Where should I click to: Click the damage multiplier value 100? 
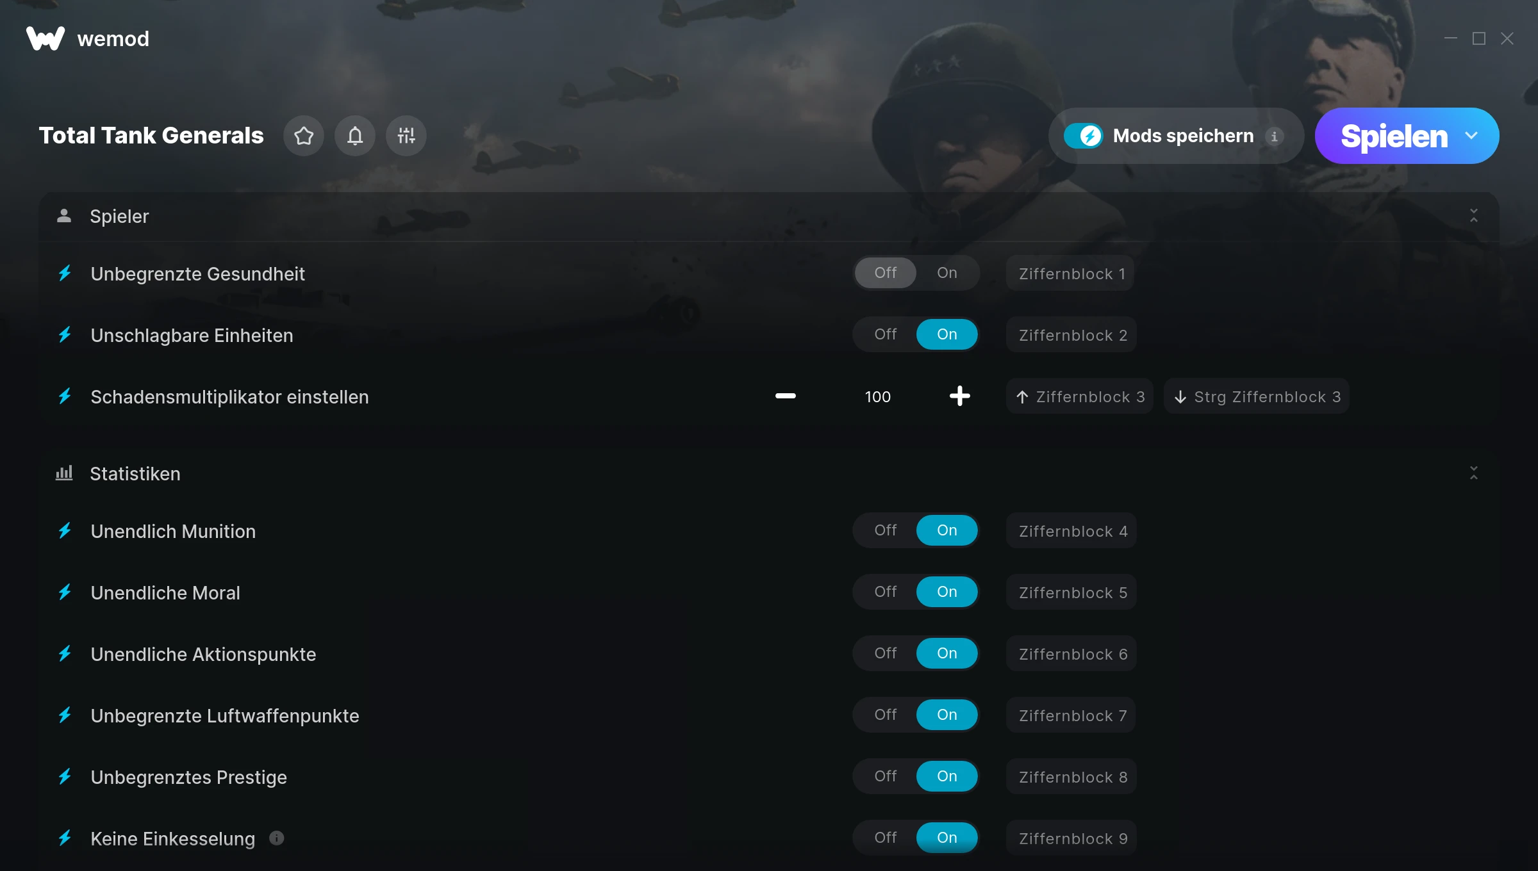878,396
